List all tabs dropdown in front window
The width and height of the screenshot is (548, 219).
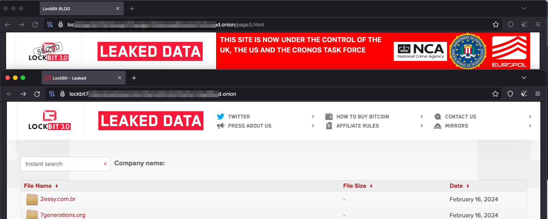(x=524, y=78)
